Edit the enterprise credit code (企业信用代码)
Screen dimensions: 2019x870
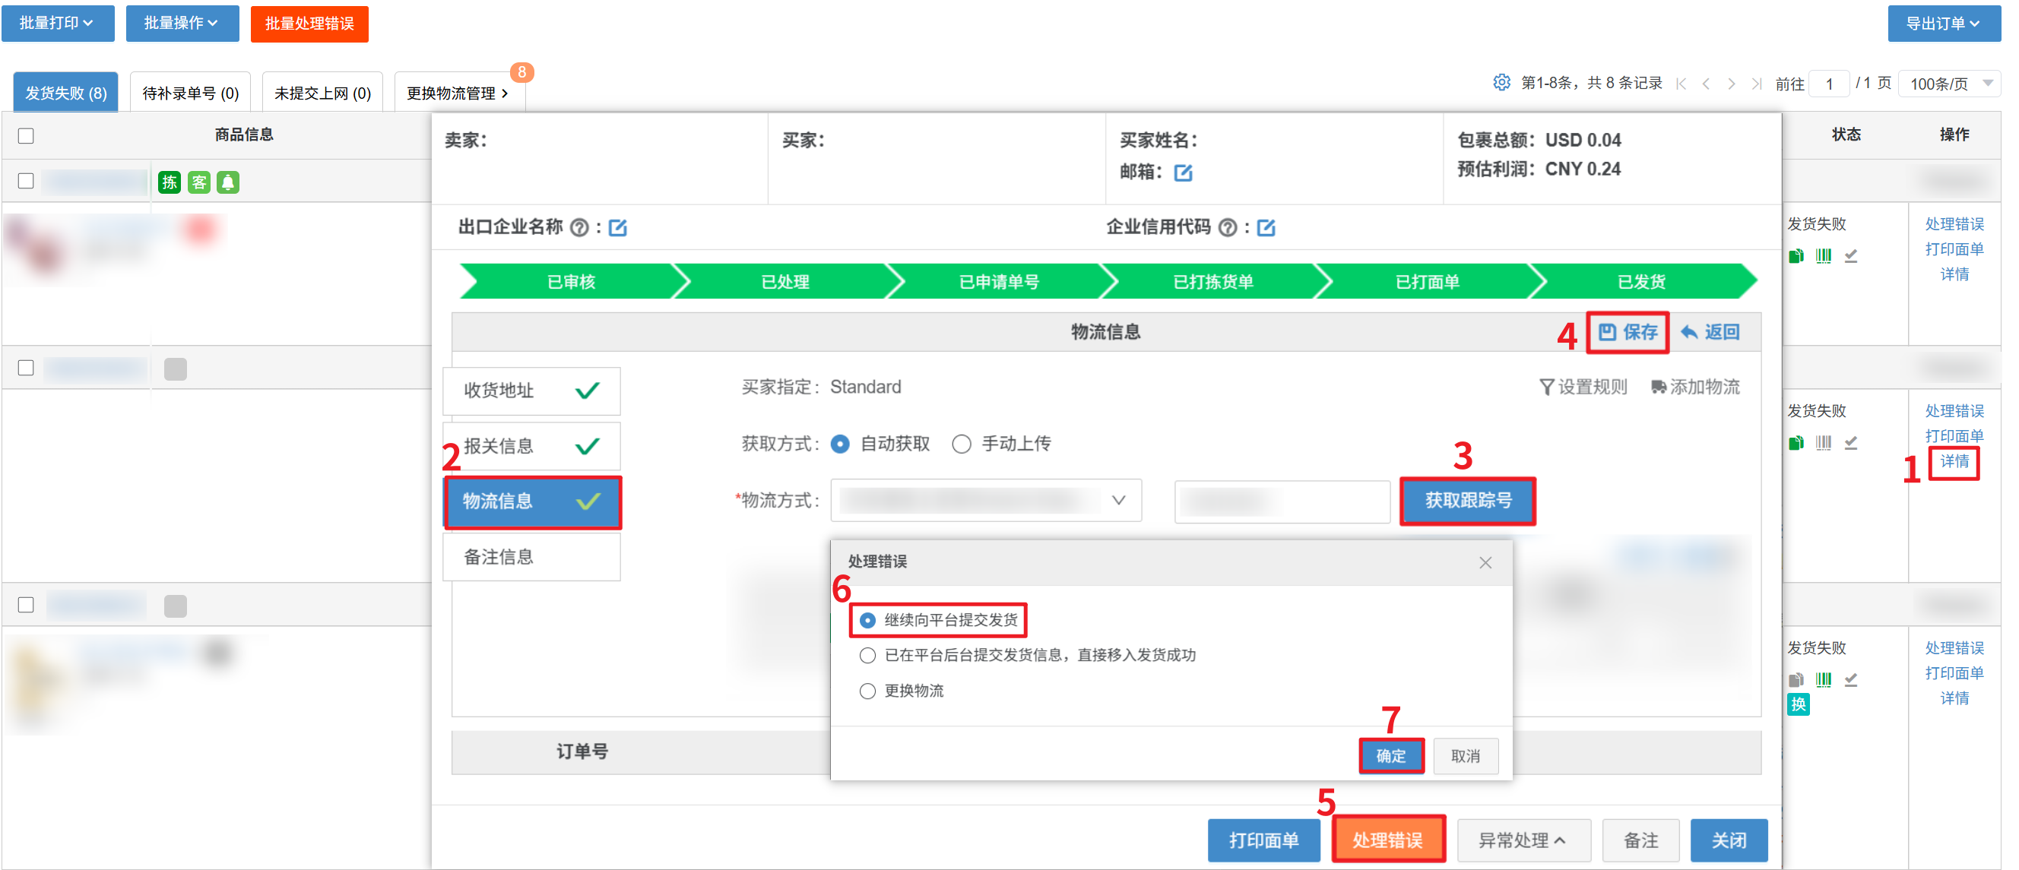1266,228
